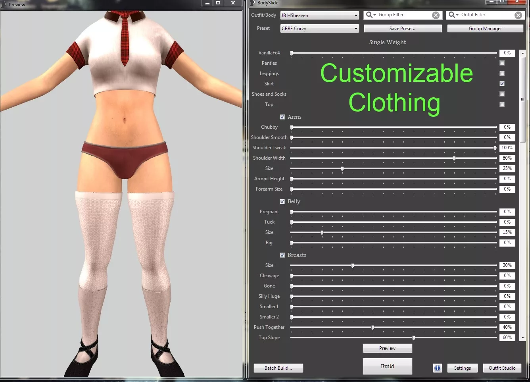Screen dimensions: 530x382
Task: Click the Silly Huge slider
Action: (393, 296)
